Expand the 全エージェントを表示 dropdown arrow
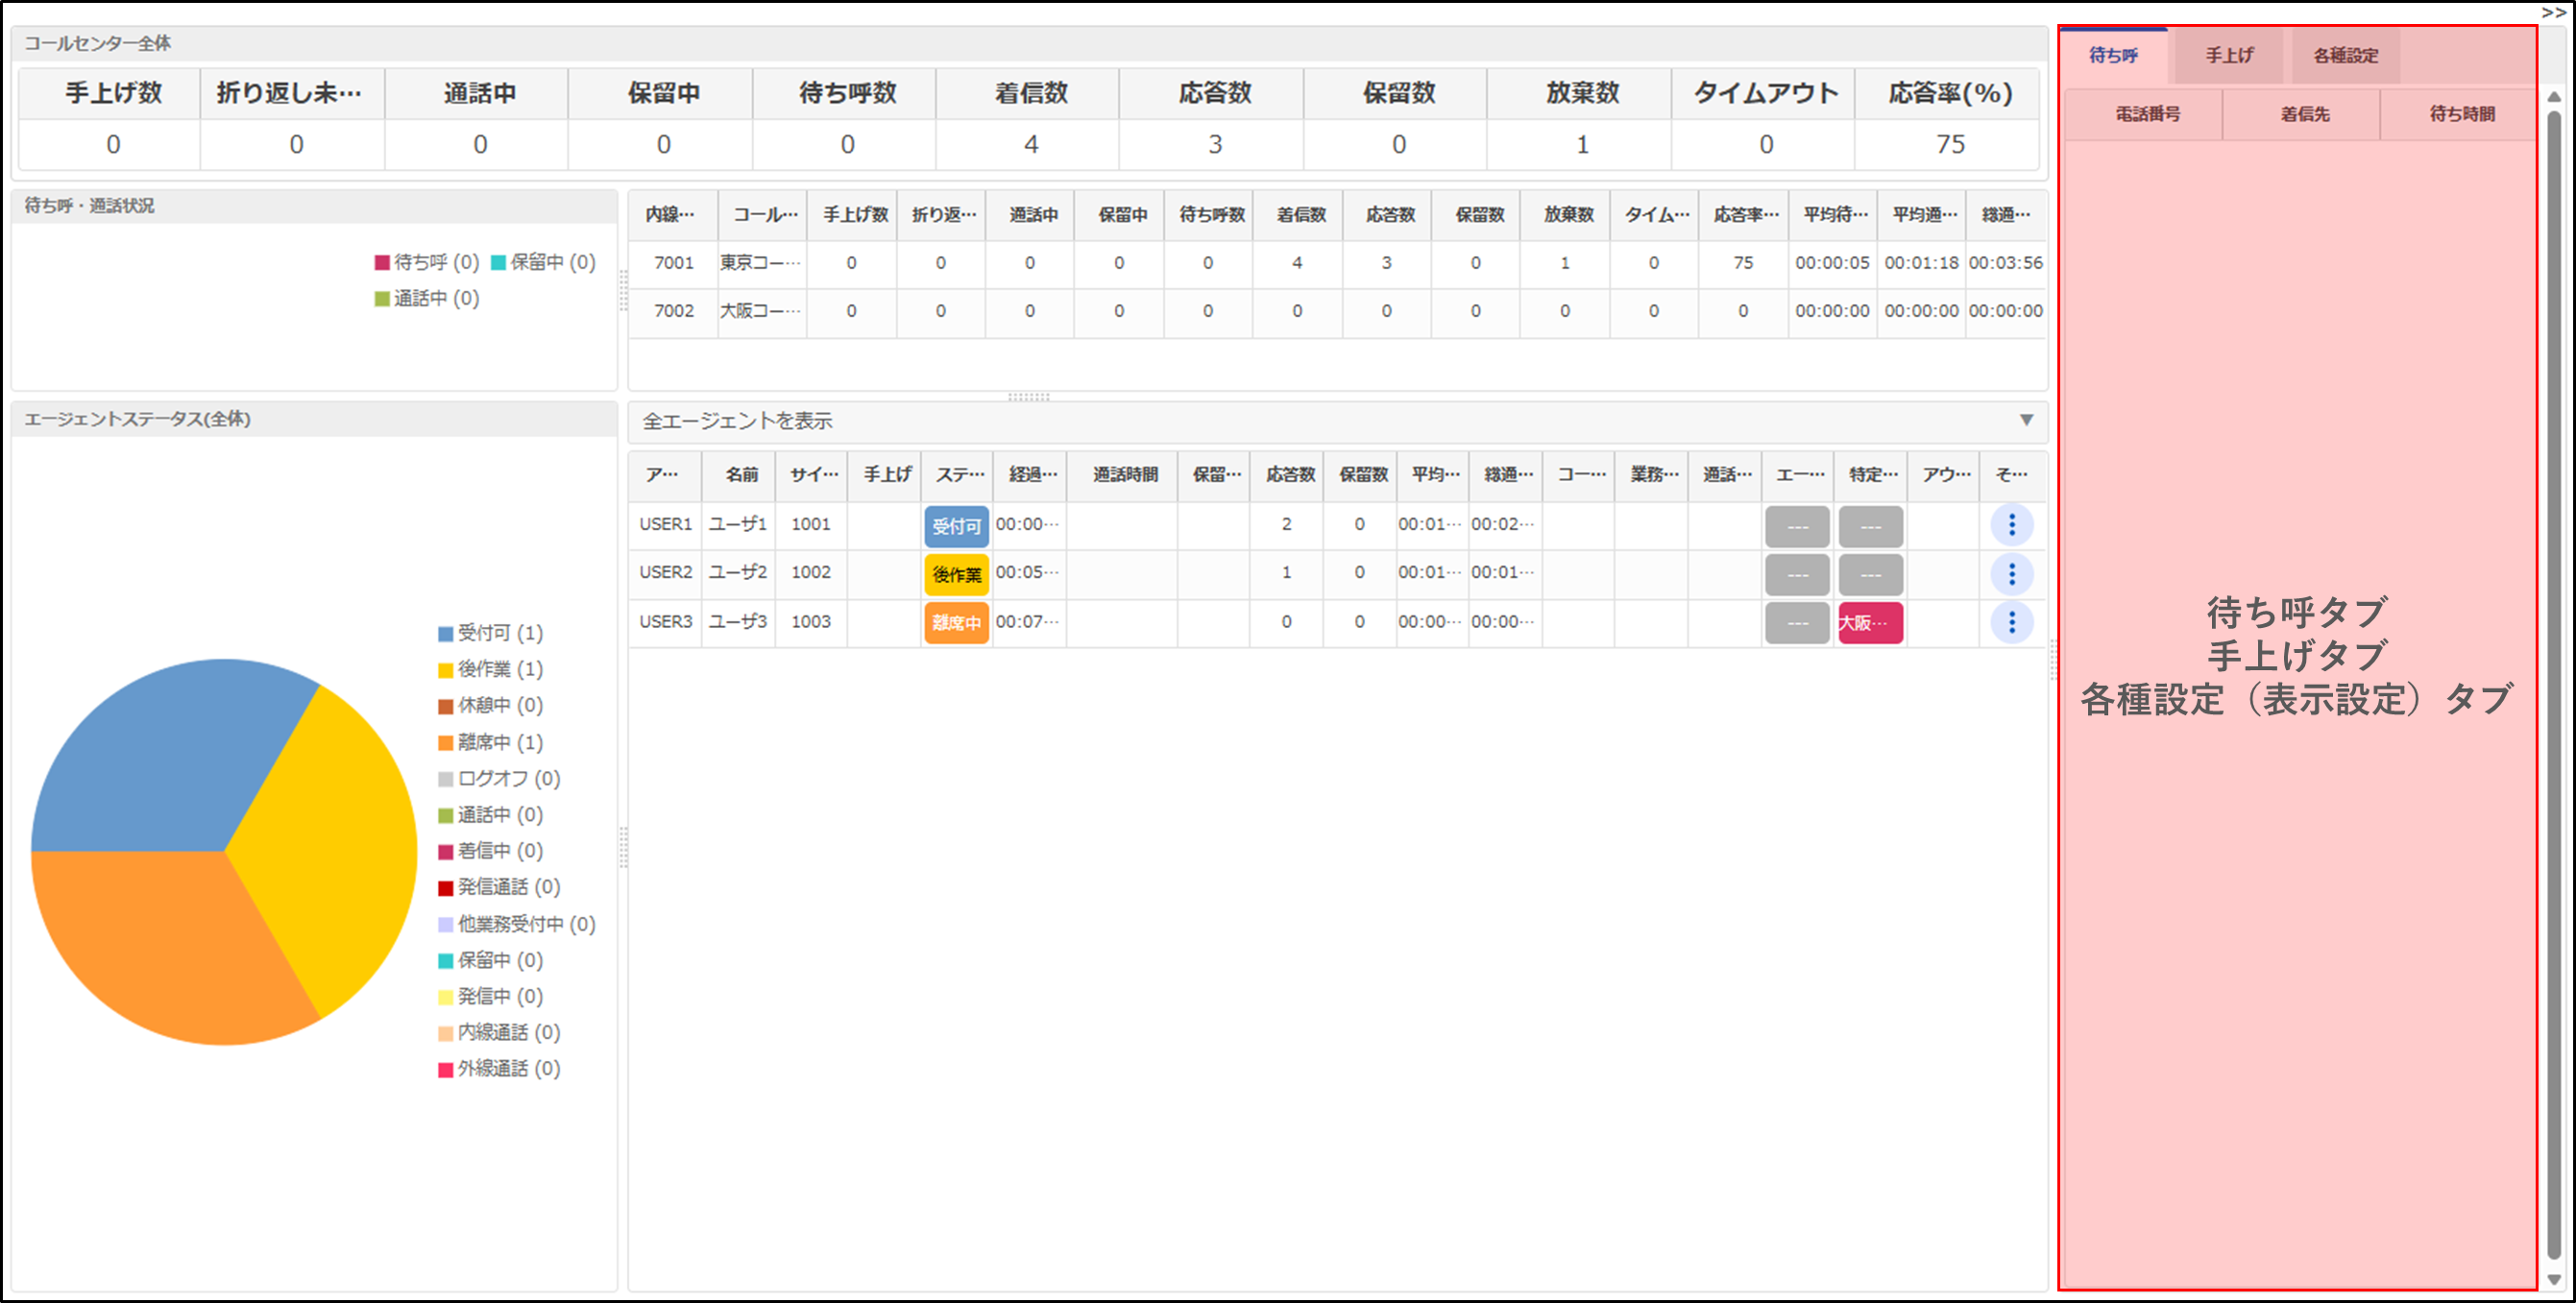 click(2025, 420)
